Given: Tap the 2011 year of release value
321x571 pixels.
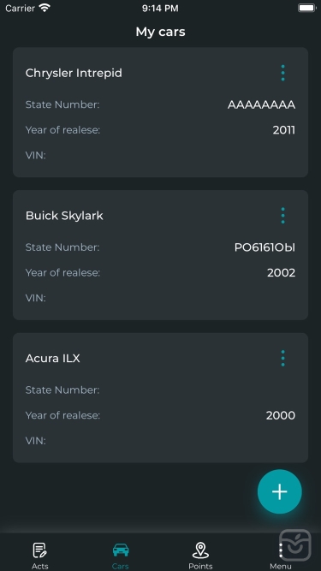Looking at the screenshot, I should click(284, 130).
